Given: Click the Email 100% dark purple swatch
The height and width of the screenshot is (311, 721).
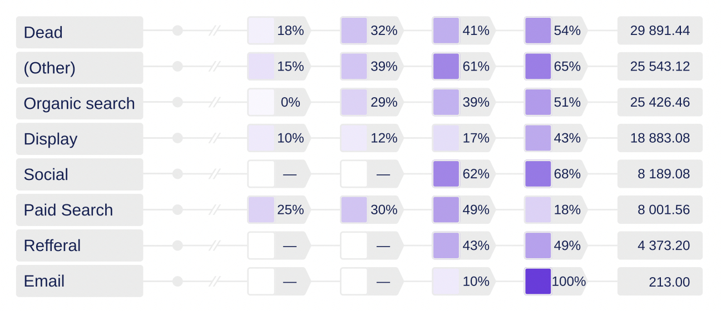Looking at the screenshot, I should [x=537, y=281].
